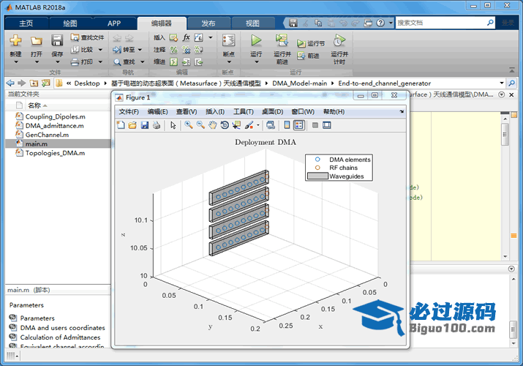Open dropdown under Open button
523x366 pixels.
click(37, 61)
